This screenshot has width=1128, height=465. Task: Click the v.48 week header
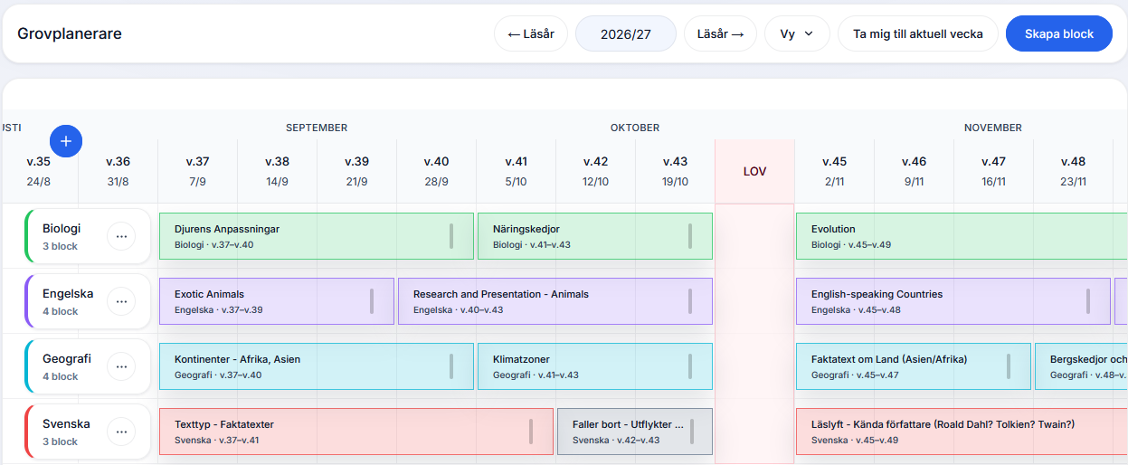click(x=1073, y=171)
